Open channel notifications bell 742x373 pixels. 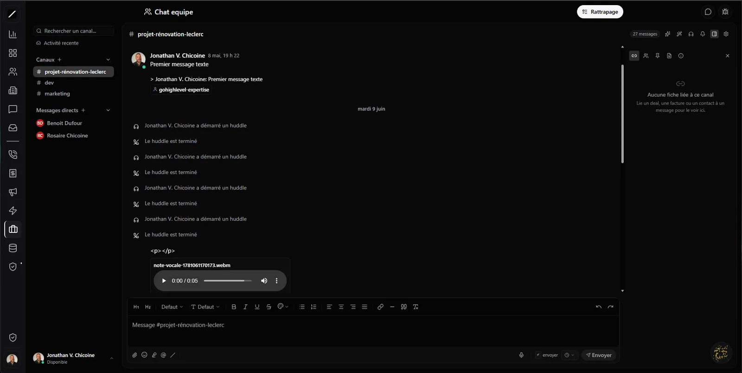(x=703, y=34)
